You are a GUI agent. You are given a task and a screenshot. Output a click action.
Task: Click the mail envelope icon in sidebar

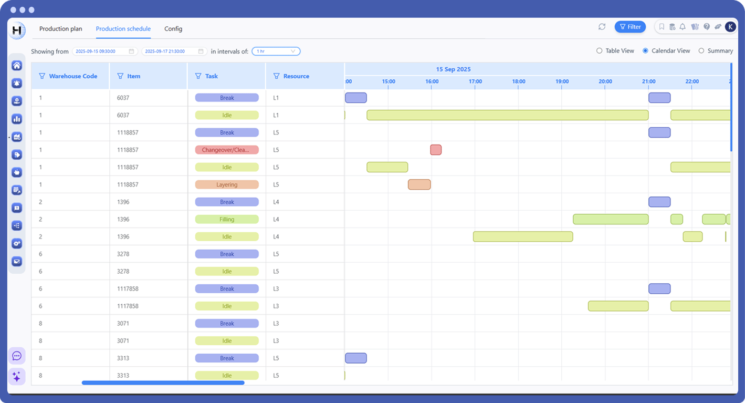tap(17, 262)
